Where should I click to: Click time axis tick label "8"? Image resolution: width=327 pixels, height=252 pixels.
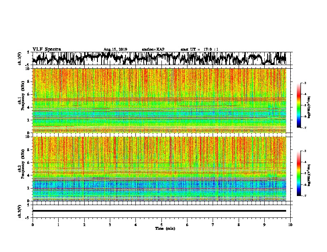(239, 225)
